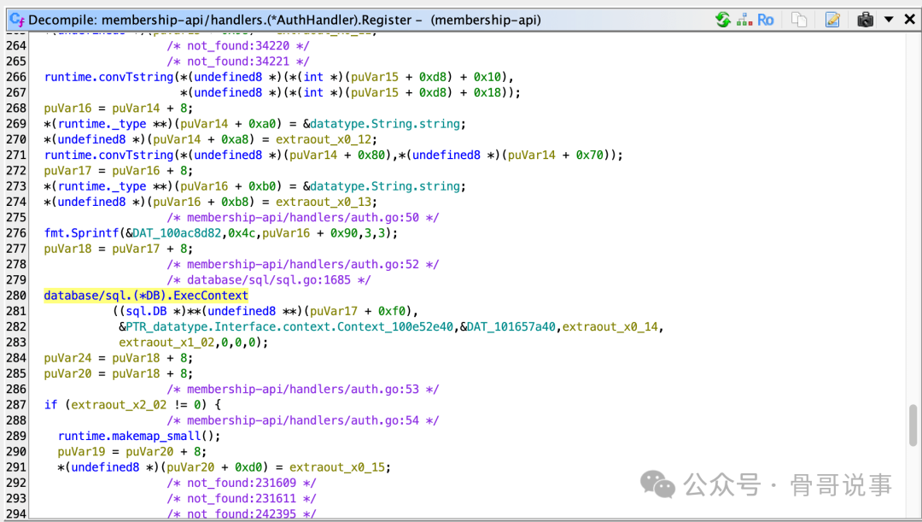
Task: Click PTR_datatype.Interface.context.Context_100e52e40 symbol
Action: [x=289, y=326]
